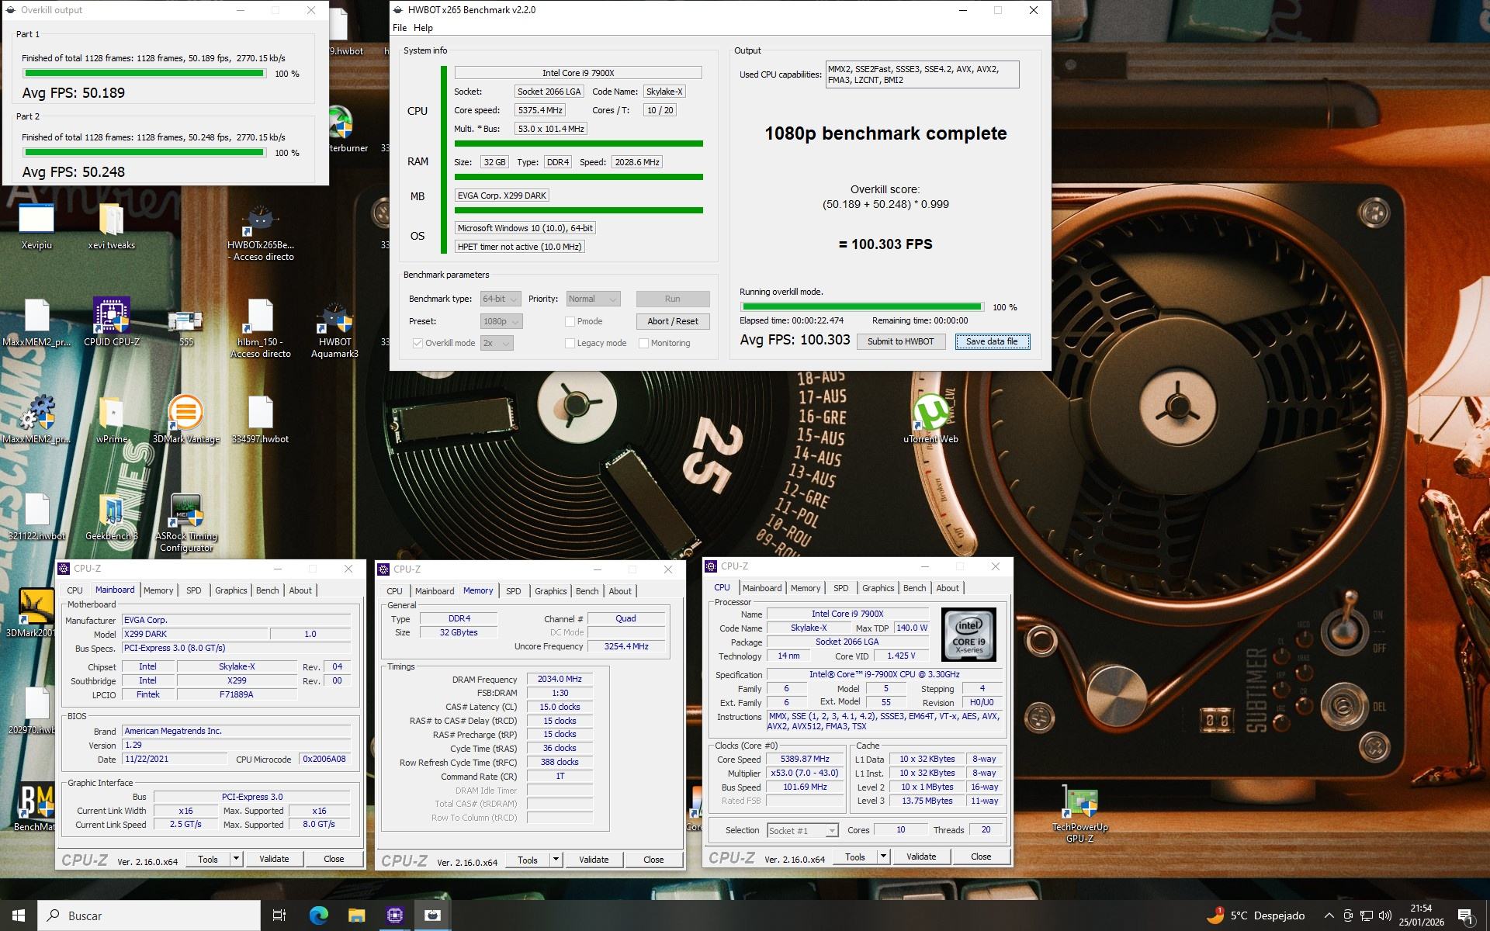Click the overkill mode progress bar
This screenshot has width=1490, height=931.
point(861,306)
